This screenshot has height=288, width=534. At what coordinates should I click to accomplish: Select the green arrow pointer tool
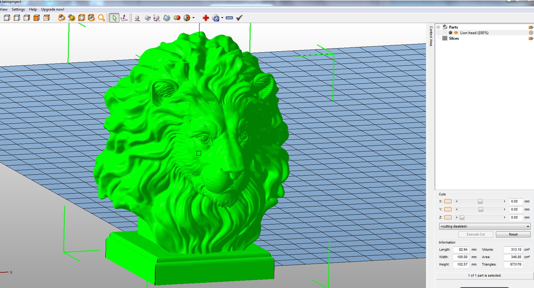tap(114, 18)
